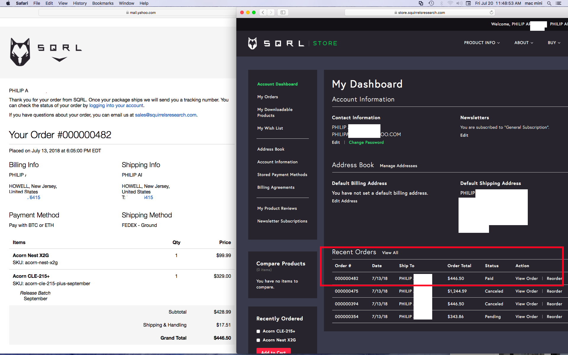
Task: Click View All recent orders
Action: tap(390, 253)
